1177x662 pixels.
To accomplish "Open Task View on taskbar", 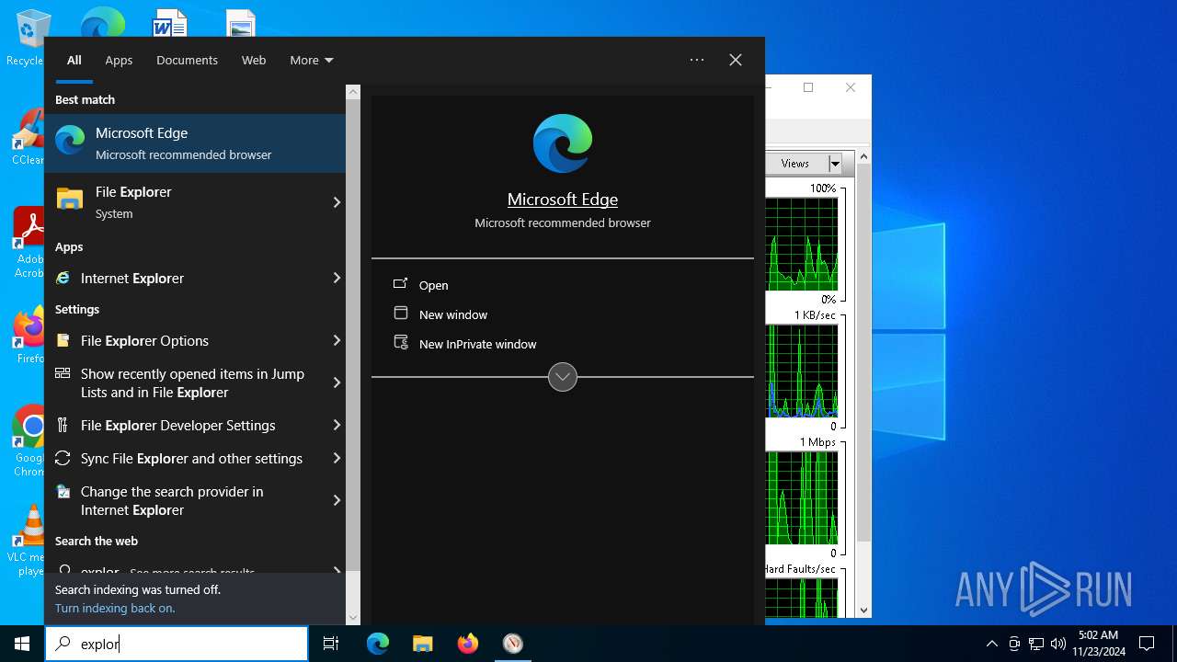I will click(x=331, y=644).
